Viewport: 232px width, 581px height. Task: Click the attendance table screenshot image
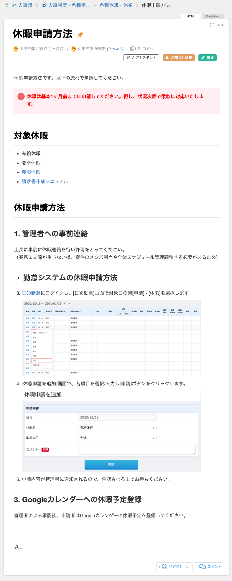pyautogui.click(x=111, y=338)
